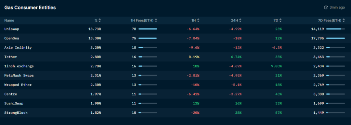Select MetaMask Swaps row name
Viewport: 351px width, 125px height.
19,75
